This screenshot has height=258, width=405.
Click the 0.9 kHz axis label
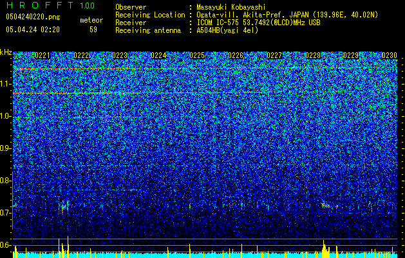[5, 148]
